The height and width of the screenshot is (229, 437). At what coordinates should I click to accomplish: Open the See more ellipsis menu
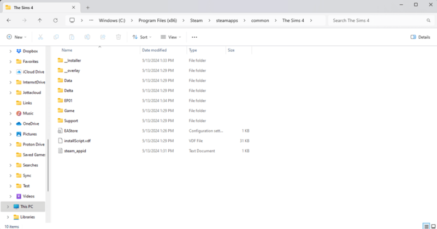[x=194, y=37]
